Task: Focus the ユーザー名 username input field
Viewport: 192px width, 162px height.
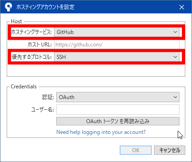Action: [118, 110]
